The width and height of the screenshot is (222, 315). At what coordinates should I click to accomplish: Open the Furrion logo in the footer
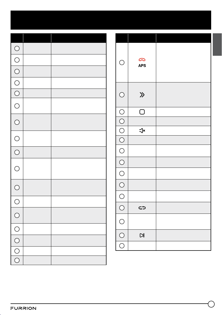[23, 308]
